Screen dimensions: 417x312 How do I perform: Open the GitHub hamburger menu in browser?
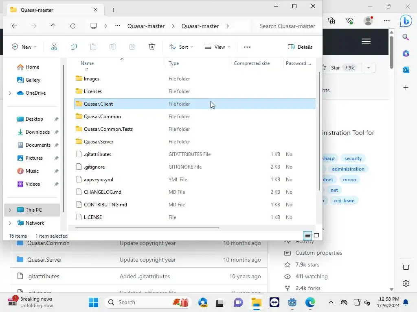tap(366, 42)
